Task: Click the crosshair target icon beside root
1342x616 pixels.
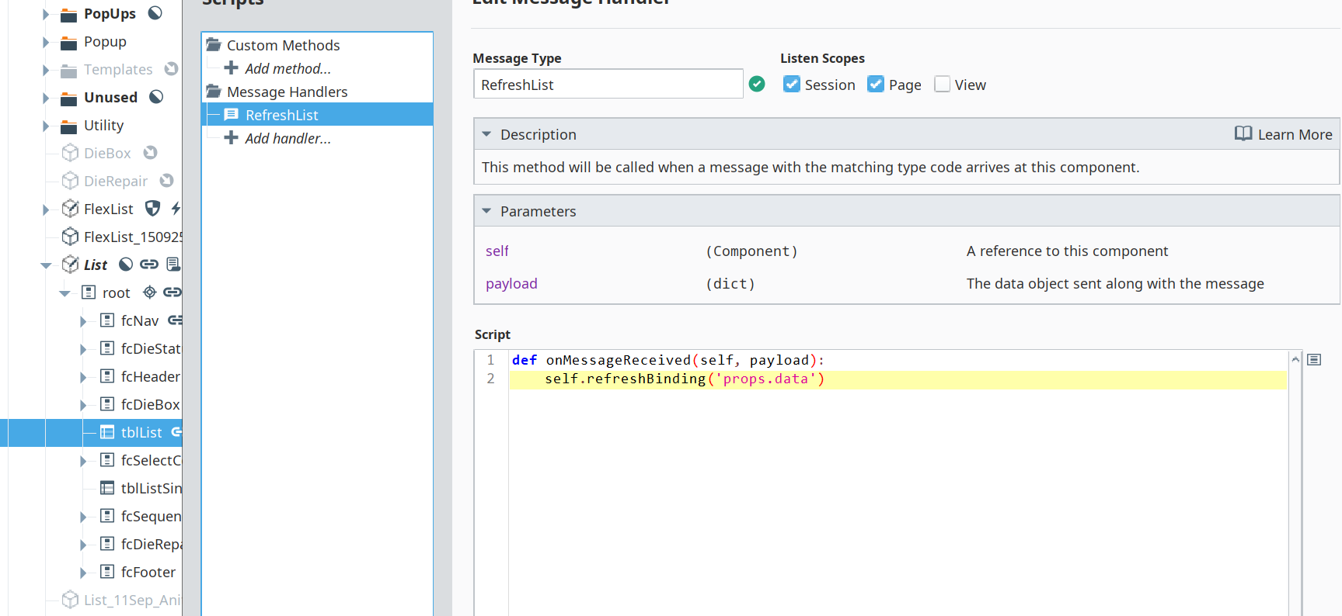Action: tap(150, 292)
